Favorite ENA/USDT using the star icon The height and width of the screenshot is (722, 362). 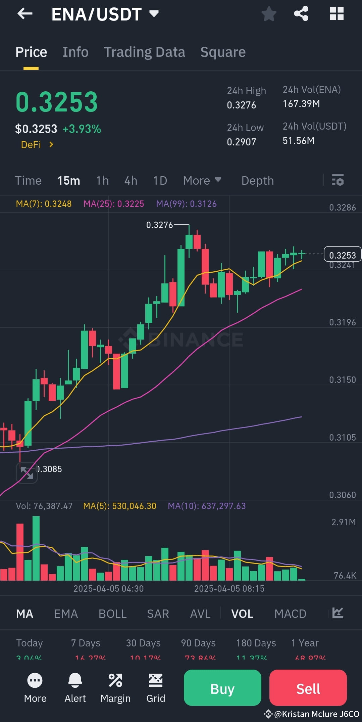coord(268,14)
